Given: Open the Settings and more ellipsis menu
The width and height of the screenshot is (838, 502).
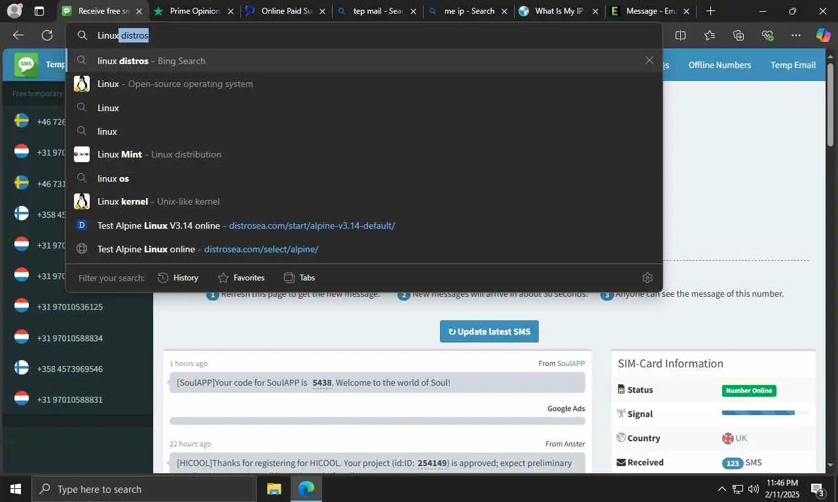Looking at the screenshot, I should (x=795, y=35).
